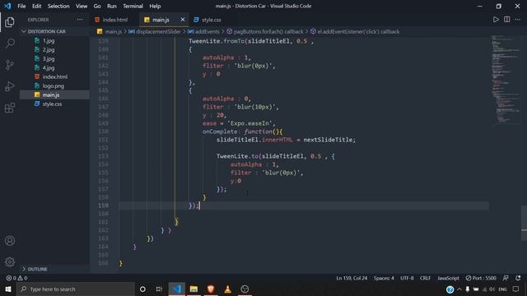
Task: Open the help icon in system tray
Action: (450, 289)
